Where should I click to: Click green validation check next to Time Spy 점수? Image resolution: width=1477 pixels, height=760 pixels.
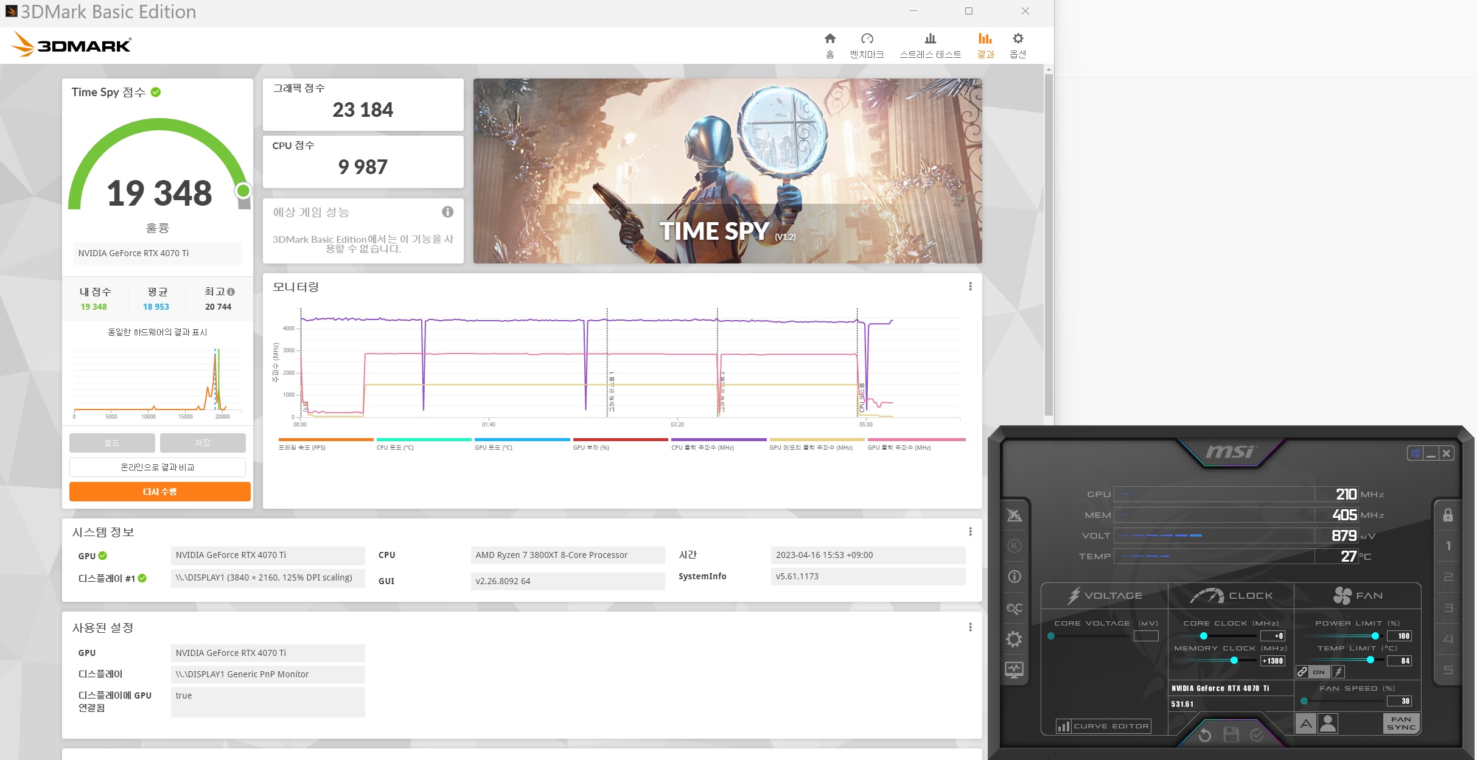tap(156, 92)
